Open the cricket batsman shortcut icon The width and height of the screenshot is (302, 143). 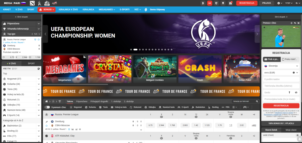[x=40, y=3]
